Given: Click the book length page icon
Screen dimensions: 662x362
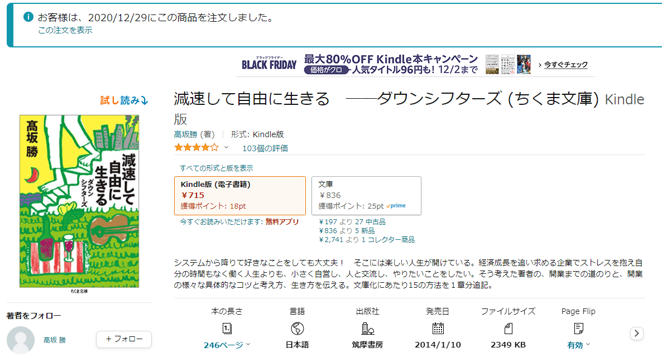Looking at the screenshot, I should coord(227,328).
